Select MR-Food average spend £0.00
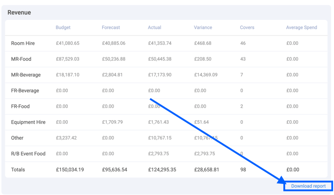Viewport: 334px width, 195px height. click(x=292, y=59)
